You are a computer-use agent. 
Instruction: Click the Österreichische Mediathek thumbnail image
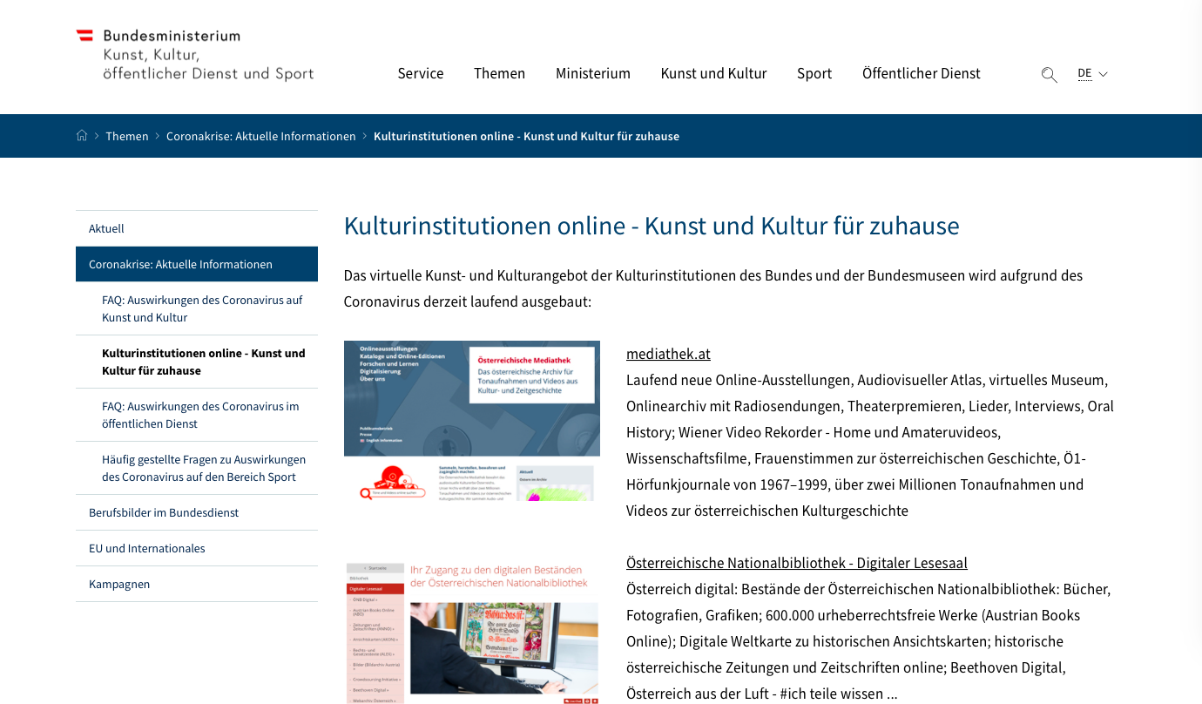[x=472, y=421]
